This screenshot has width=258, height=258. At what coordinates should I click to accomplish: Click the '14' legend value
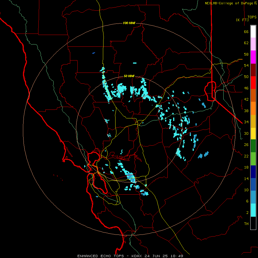246,179
